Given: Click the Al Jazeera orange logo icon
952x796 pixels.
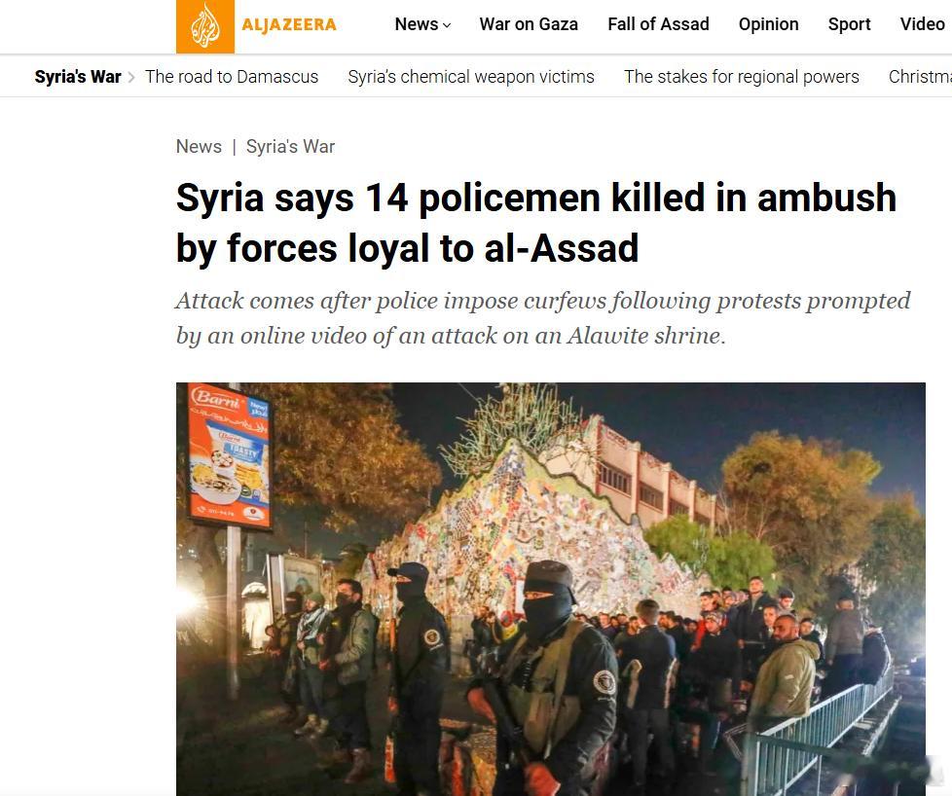Looking at the screenshot, I should [x=205, y=26].
